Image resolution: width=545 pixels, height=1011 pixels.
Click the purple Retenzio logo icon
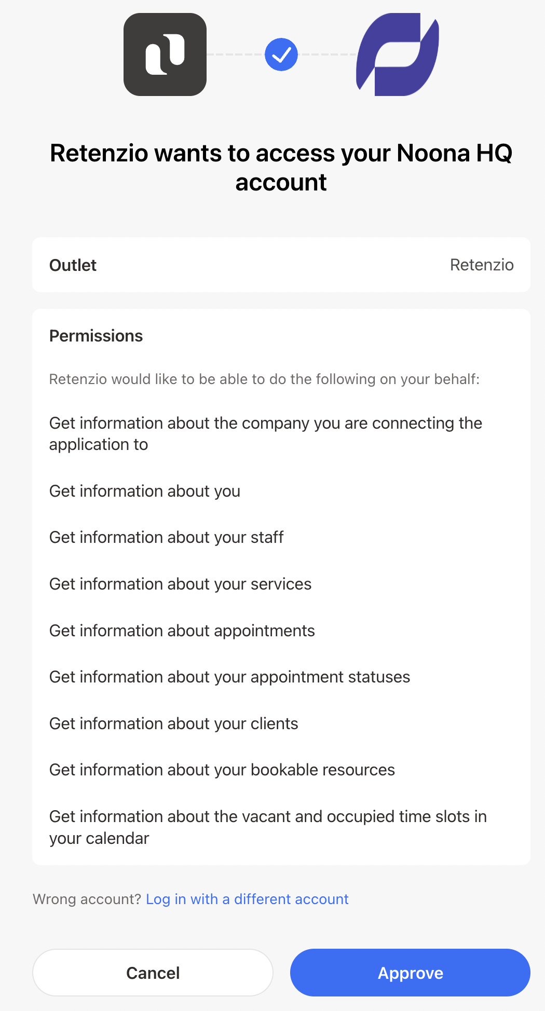point(398,54)
